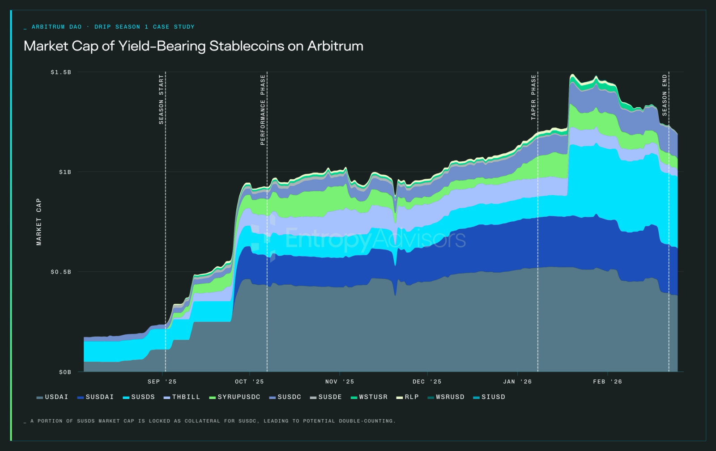Click the SUSDAI legend color swatch
Screen dimensions: 716x451
pos(81,397)
